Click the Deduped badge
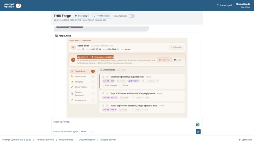This screenshot has height=144, width=254. click(x=134, y=81)
